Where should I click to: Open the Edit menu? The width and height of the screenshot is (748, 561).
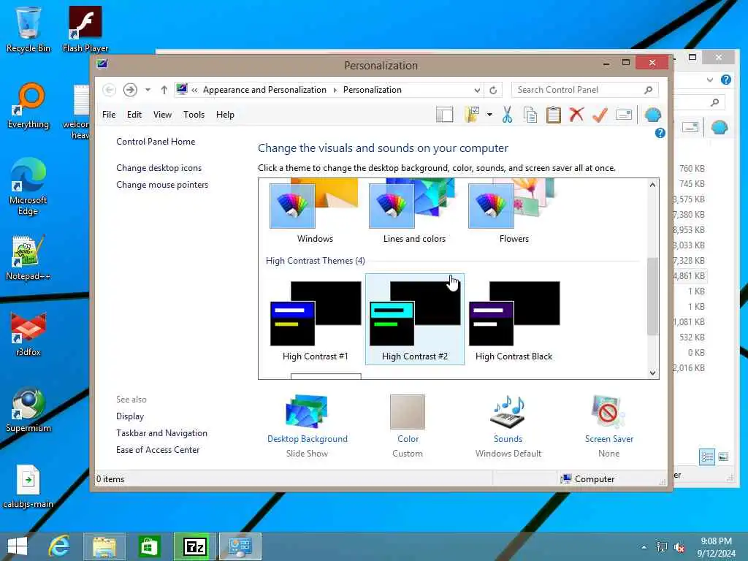[x=134, y=115]
